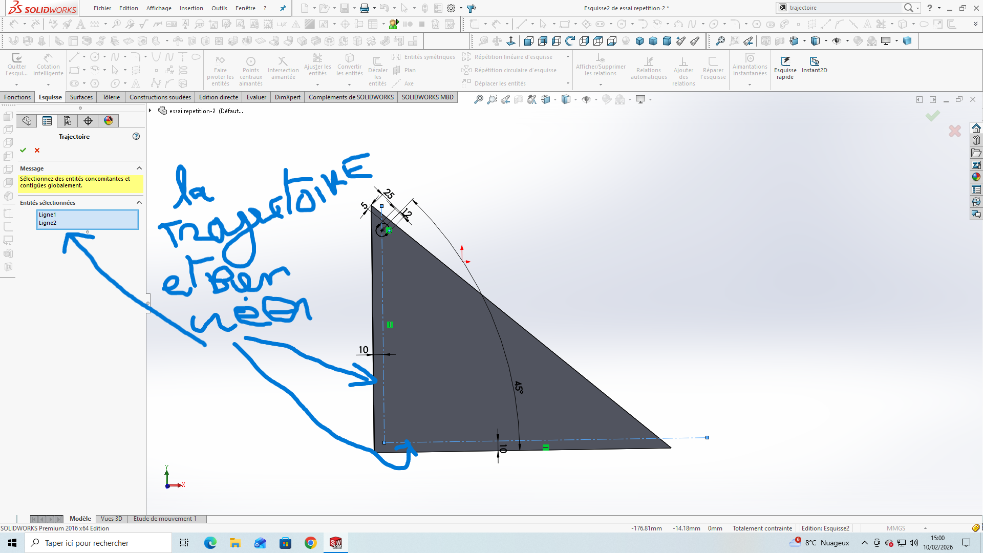Discard sketch via confirmation corner red X
This screenshot has width=983, height=553.
click(x=954, y=131)
